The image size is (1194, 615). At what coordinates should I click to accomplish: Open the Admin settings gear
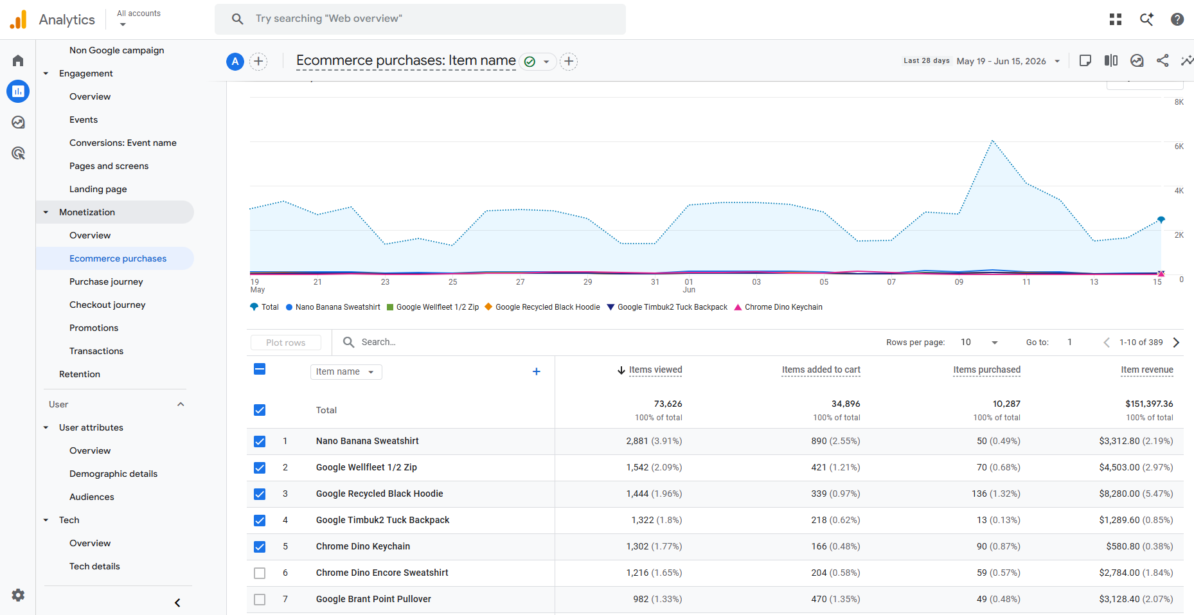click(x=18, y=595)
